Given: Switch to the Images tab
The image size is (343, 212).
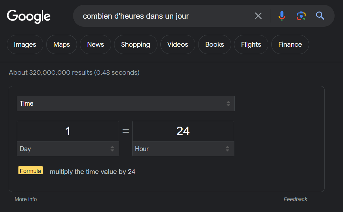Looking at the screenshot, I should (25, 44).
